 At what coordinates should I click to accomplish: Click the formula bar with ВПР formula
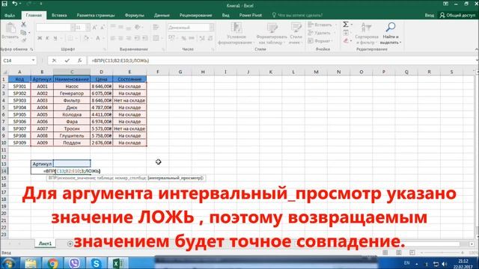click(x=281, y=61)
